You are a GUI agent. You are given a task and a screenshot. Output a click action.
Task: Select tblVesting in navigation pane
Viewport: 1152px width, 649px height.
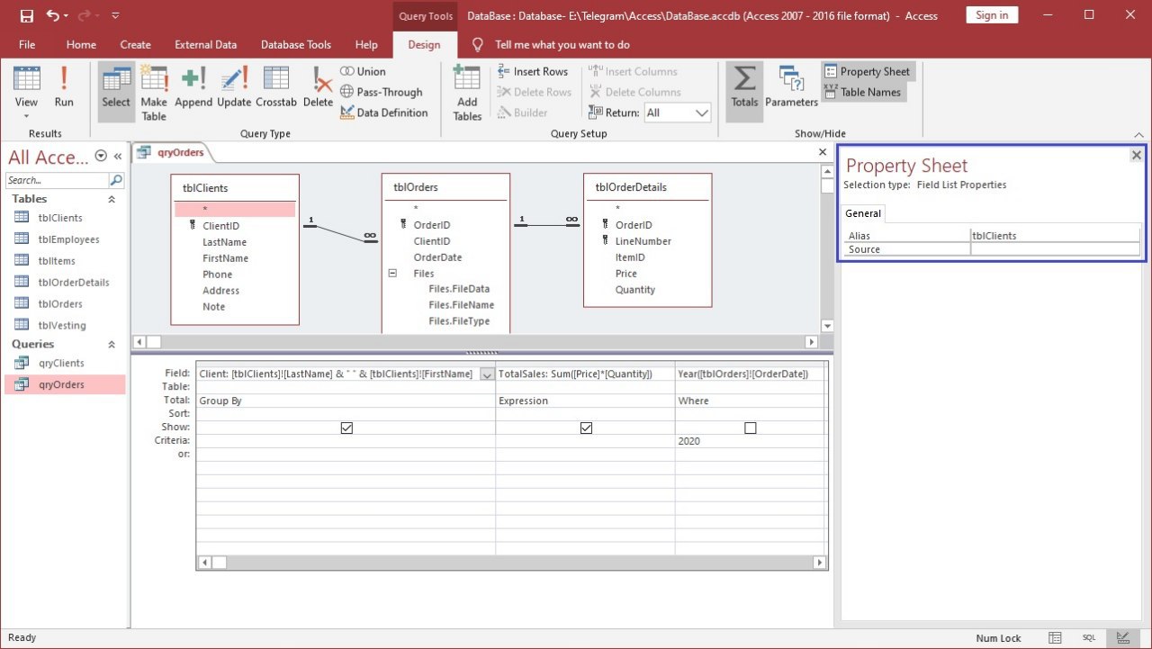click(62, 325)
